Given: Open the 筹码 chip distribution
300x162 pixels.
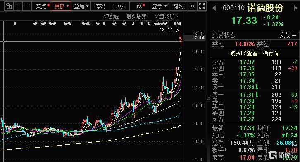Looking at the screenshot, I should [x=100, y=6].
